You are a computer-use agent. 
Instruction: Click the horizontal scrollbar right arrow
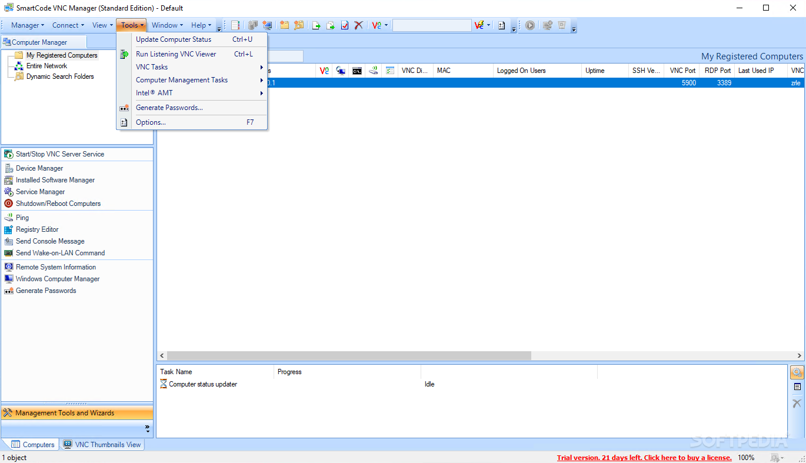[x=799, y=356]
